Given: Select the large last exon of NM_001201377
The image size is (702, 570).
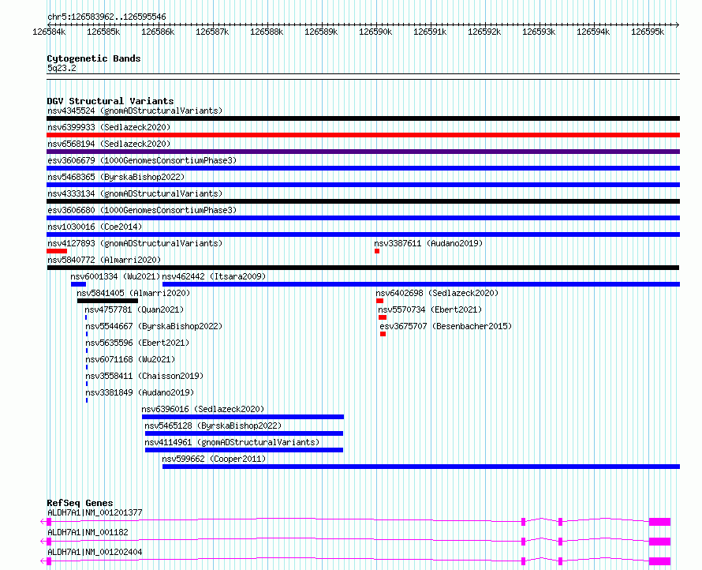Looking at the screenshot, I should click(x=659, y=522).
